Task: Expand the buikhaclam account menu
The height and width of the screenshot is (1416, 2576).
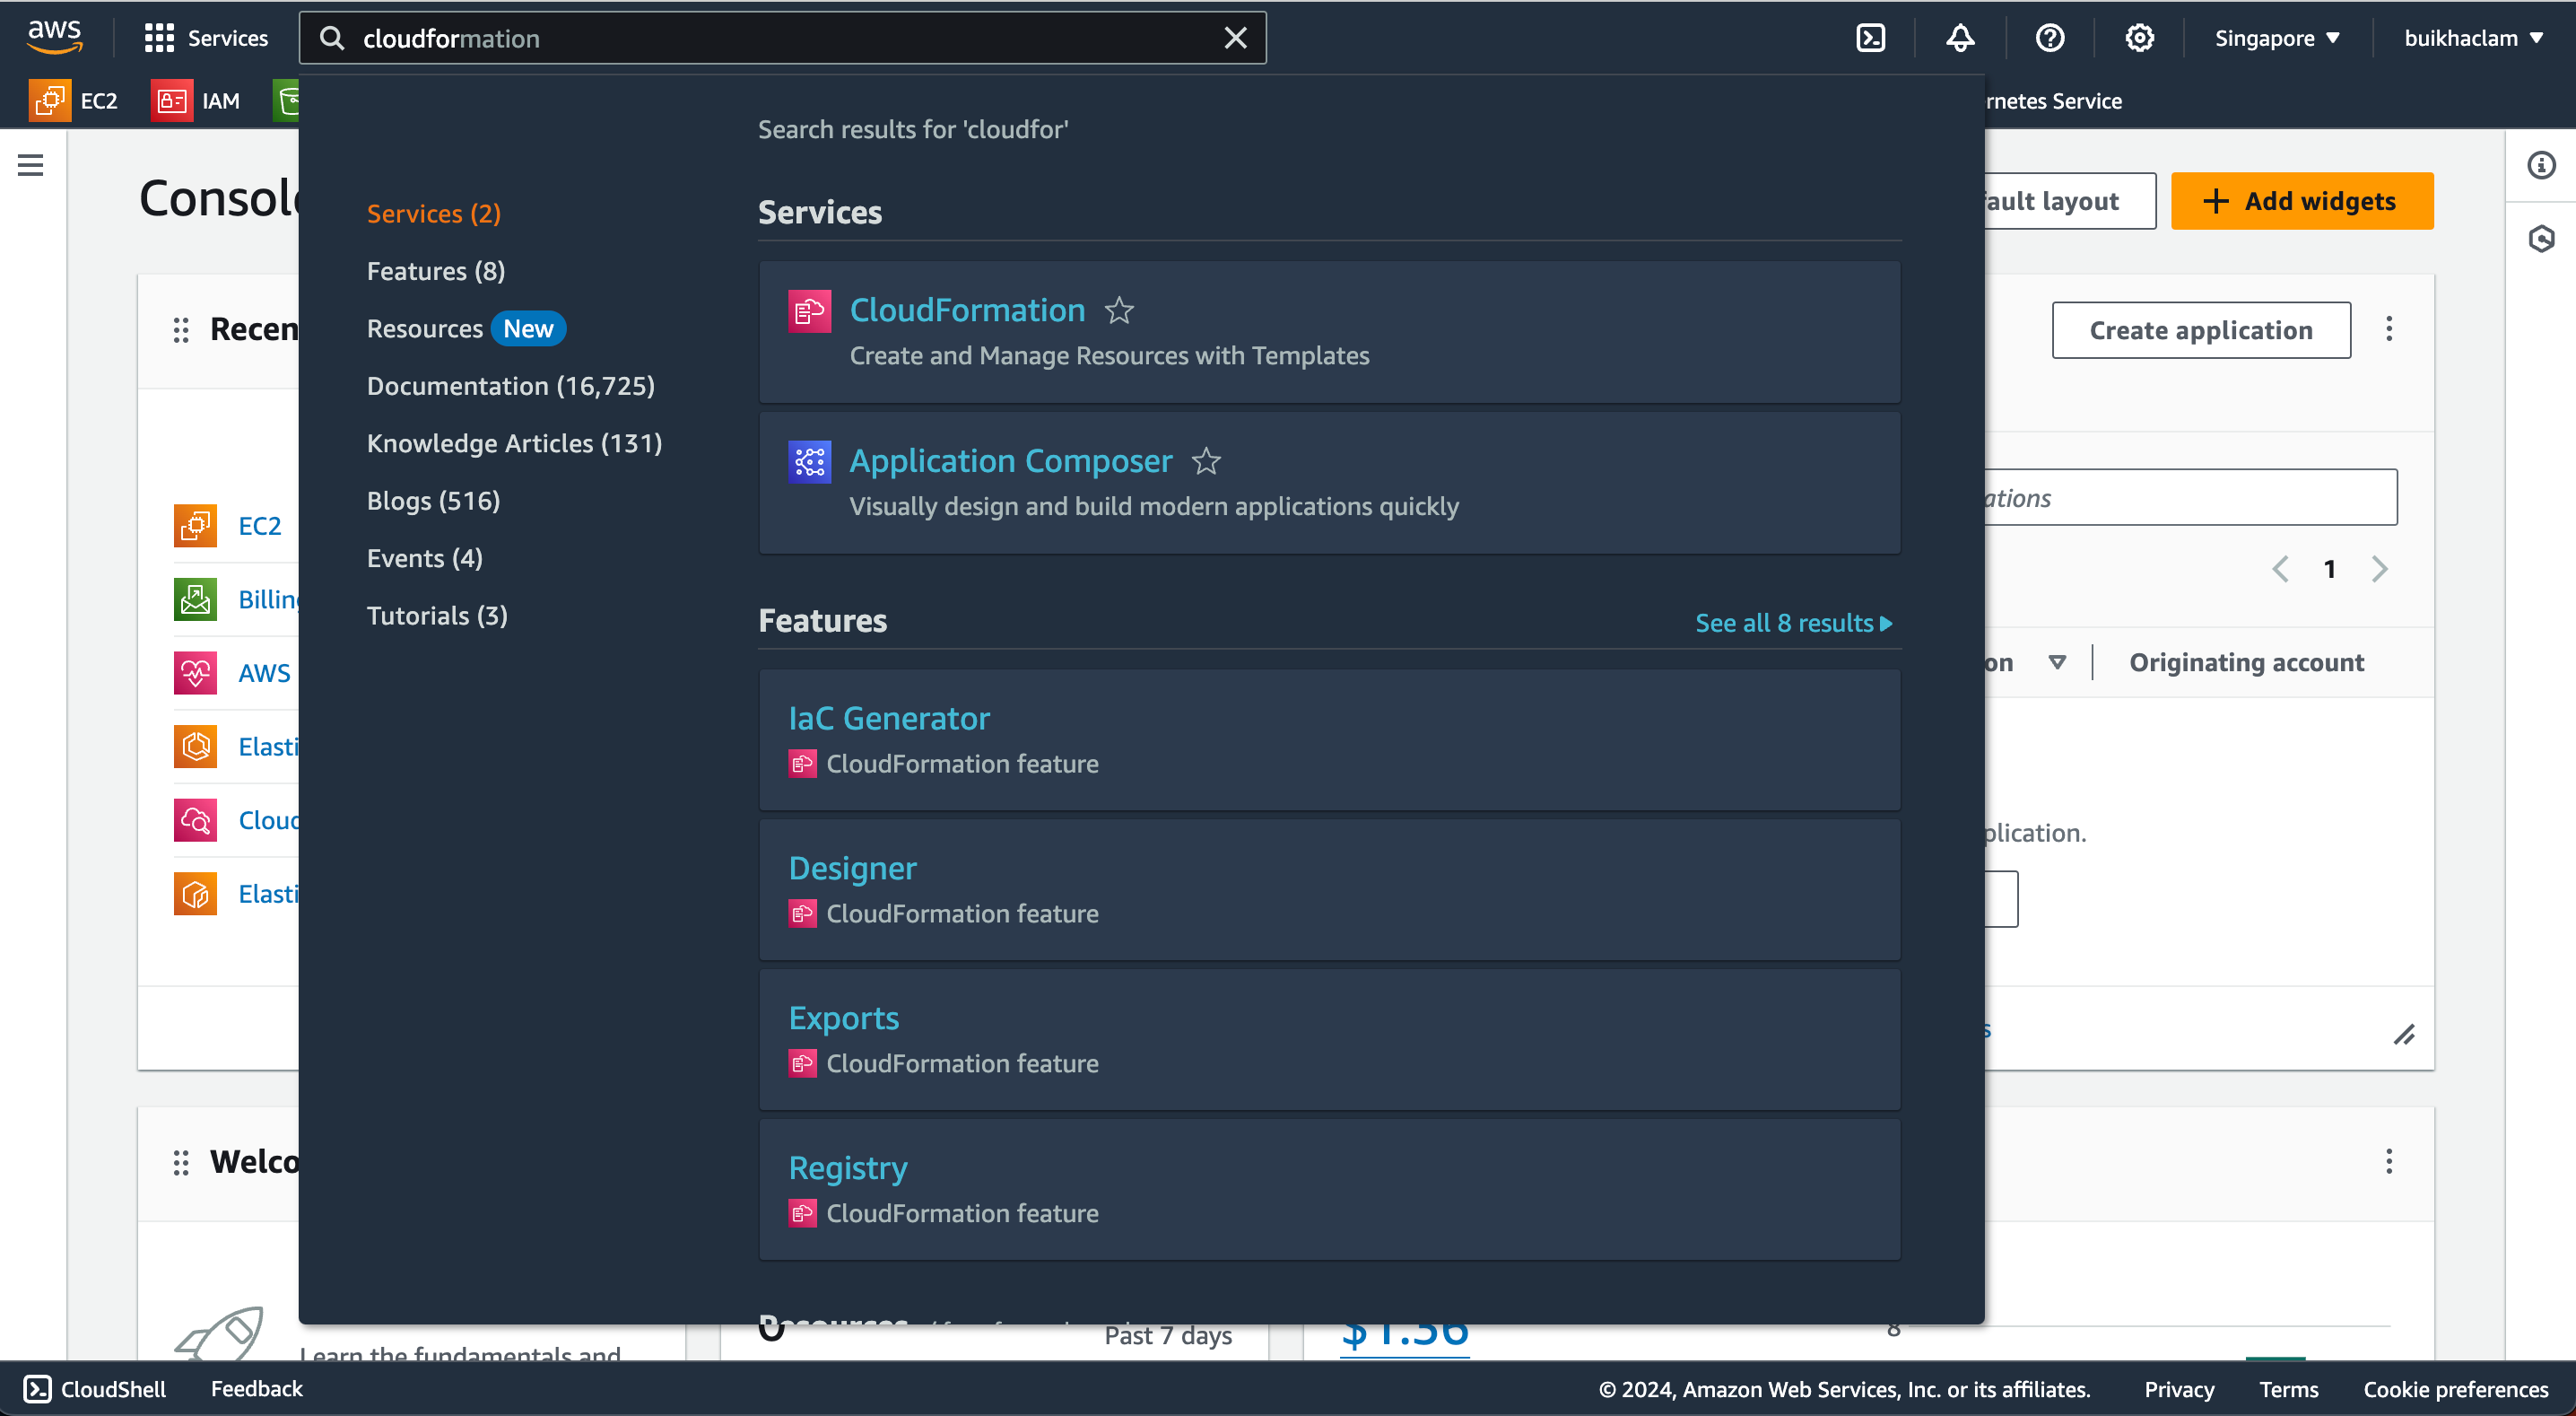Action: point(2473,38)
